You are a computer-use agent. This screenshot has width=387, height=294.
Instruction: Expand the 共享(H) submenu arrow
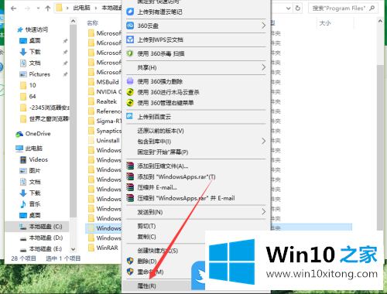(263, 67)
